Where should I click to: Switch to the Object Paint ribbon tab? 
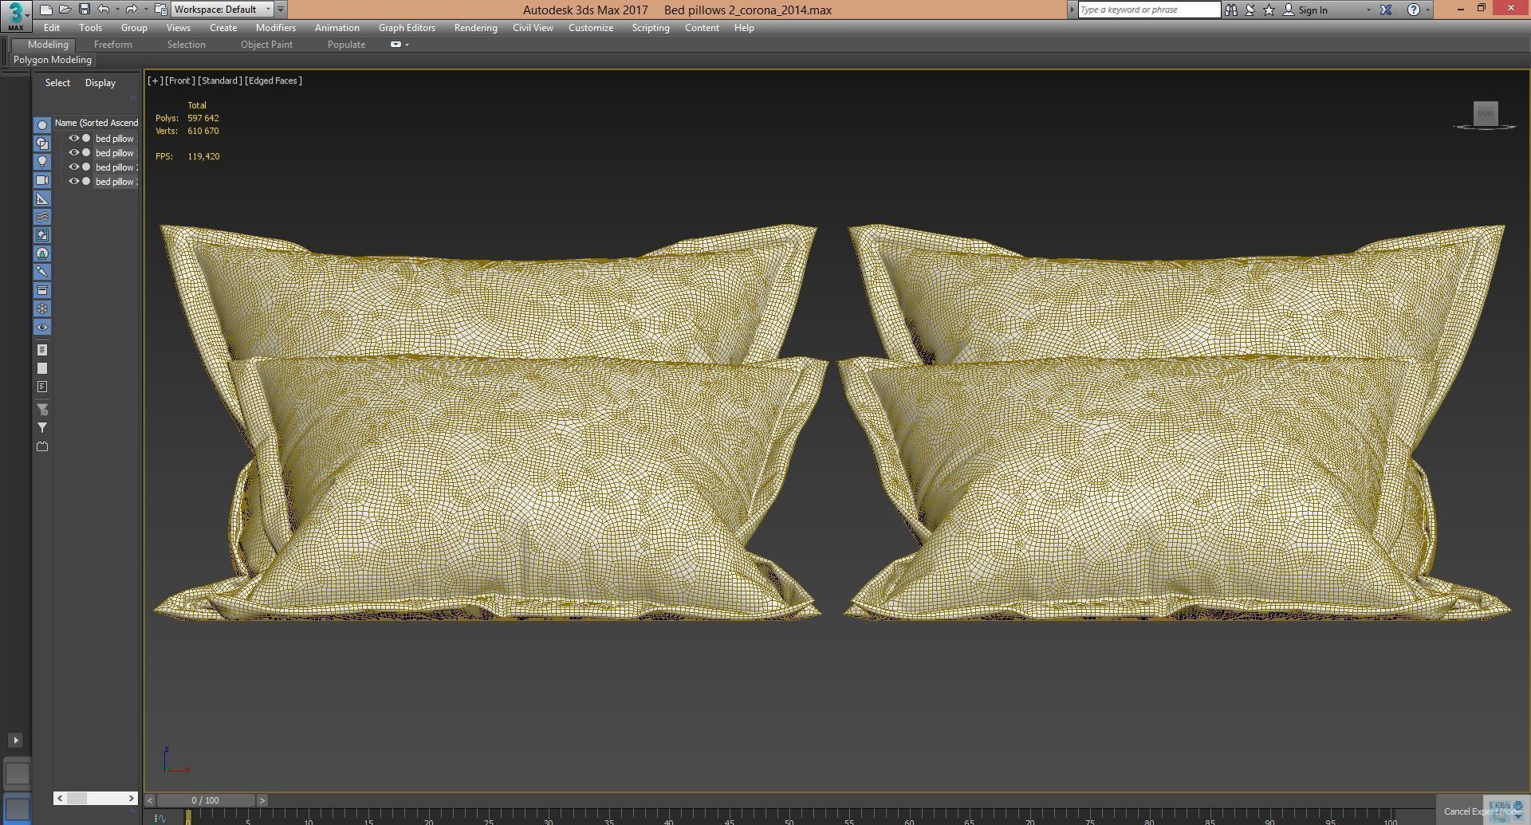(266, 45)
